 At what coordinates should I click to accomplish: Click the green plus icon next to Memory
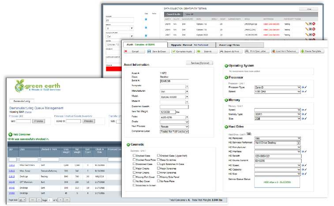click(x=226, y=100)
